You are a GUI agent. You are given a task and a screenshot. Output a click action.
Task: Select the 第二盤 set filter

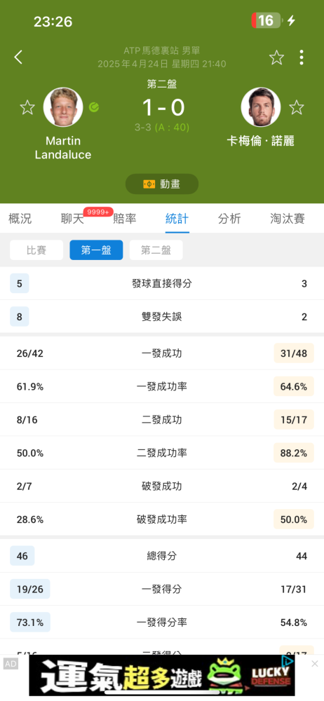(156, 250)
